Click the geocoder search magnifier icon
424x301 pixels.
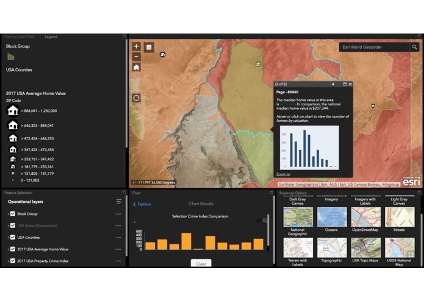(x=414, y=48)
